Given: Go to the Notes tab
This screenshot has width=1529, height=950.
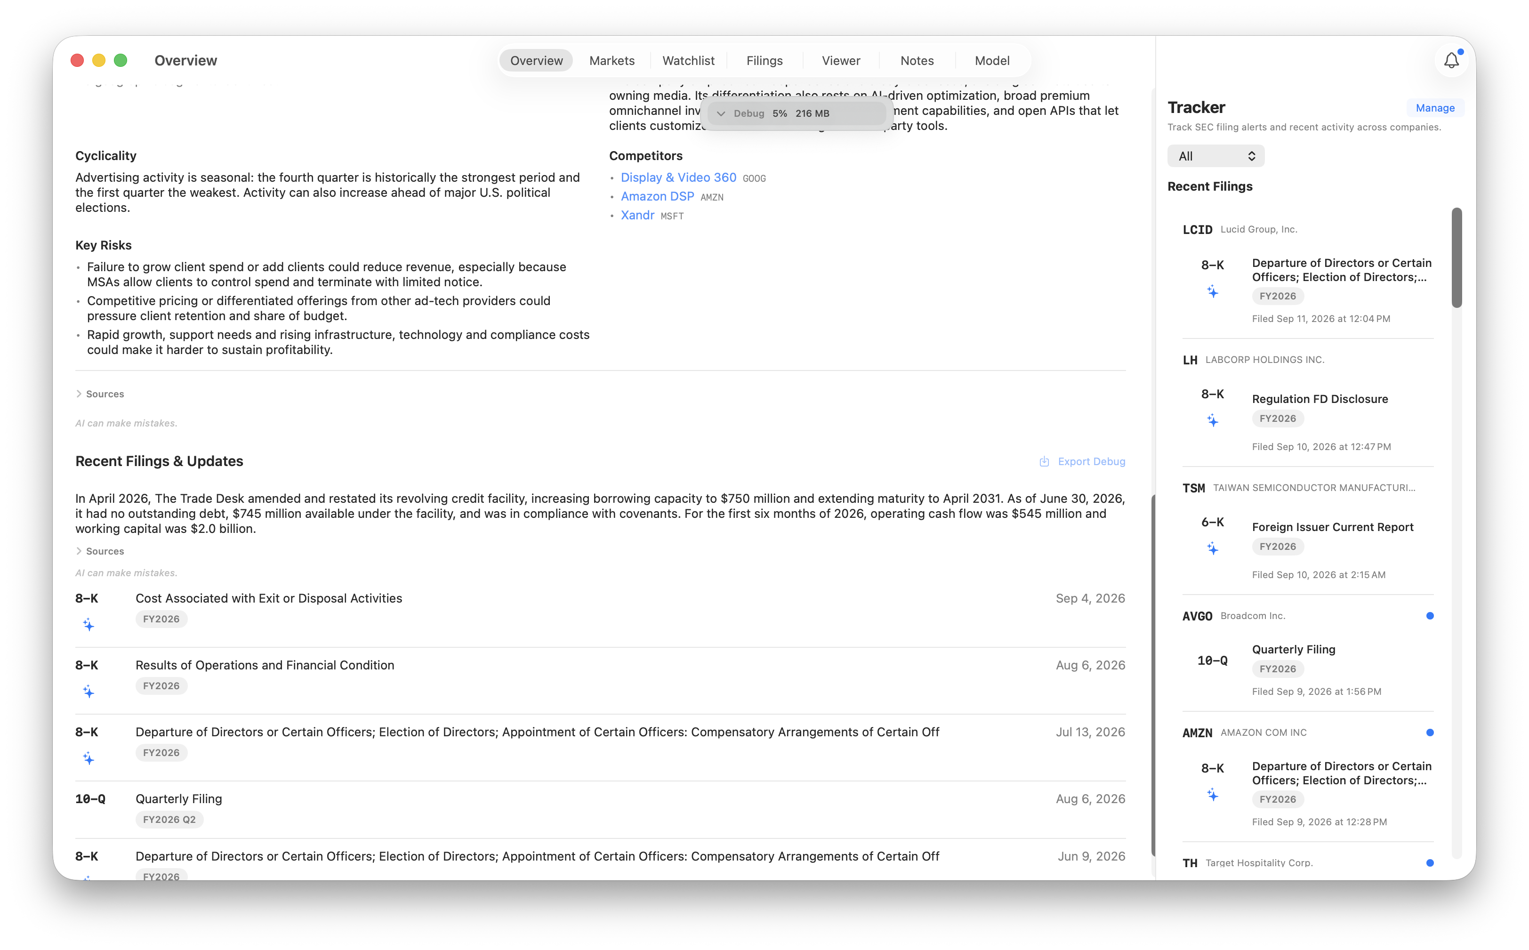Looking at the screenshot, I should [x=917, y=60].
